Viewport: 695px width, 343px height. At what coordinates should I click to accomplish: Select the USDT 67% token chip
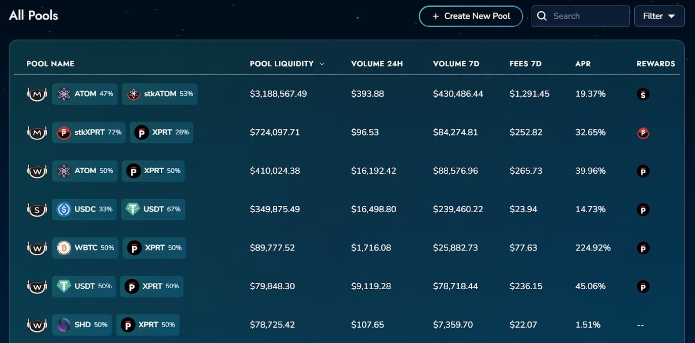(153, 209)
